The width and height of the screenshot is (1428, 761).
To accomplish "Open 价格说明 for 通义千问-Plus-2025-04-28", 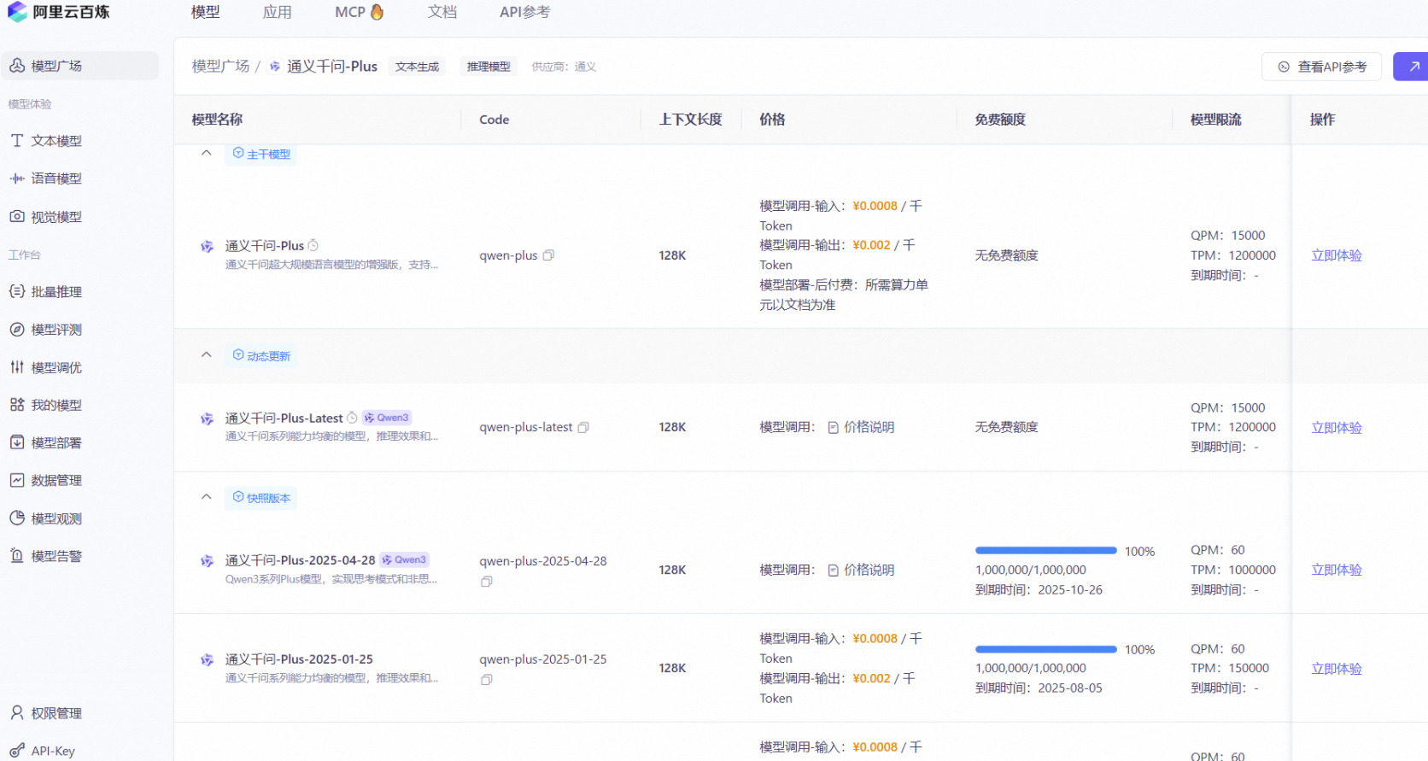I will point(861,570).
